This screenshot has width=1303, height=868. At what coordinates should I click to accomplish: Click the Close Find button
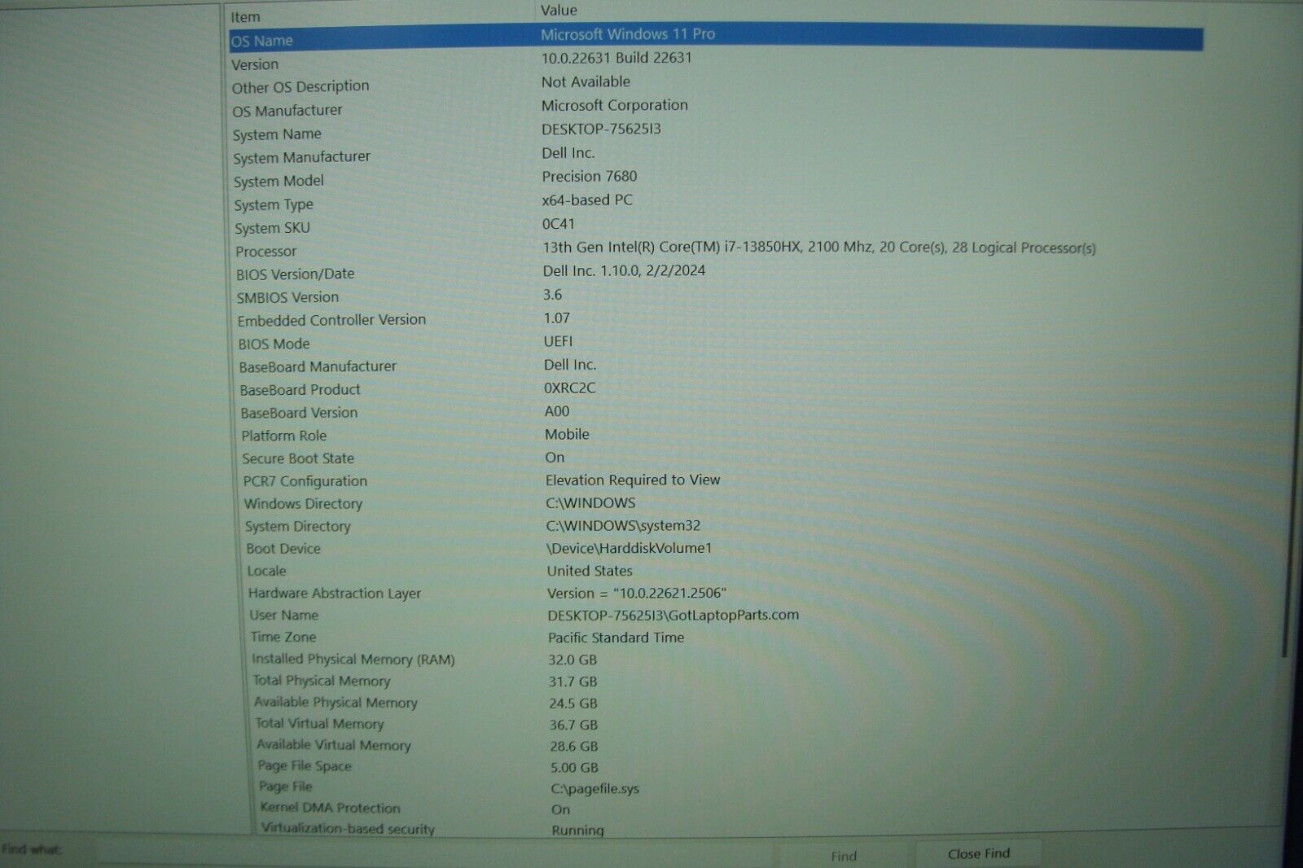[x=978, y=853]
